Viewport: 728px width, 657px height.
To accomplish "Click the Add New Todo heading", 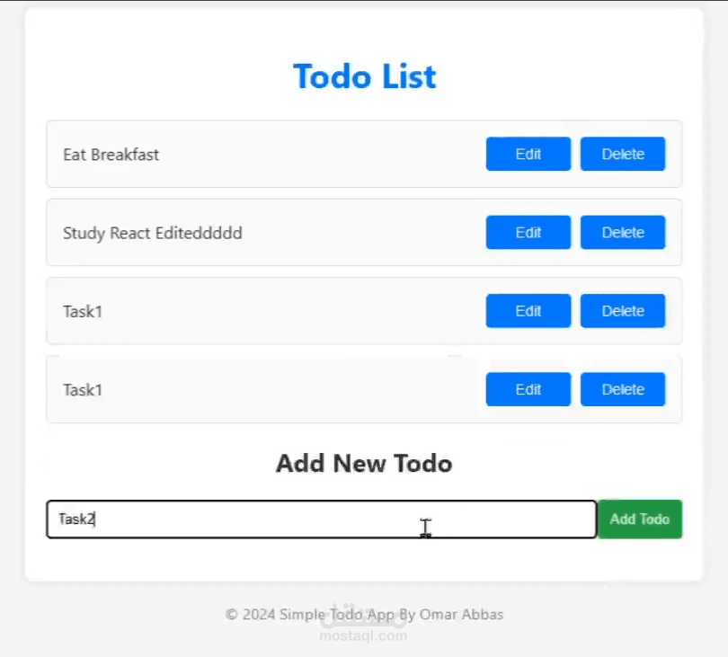I will tap(363, 463).
